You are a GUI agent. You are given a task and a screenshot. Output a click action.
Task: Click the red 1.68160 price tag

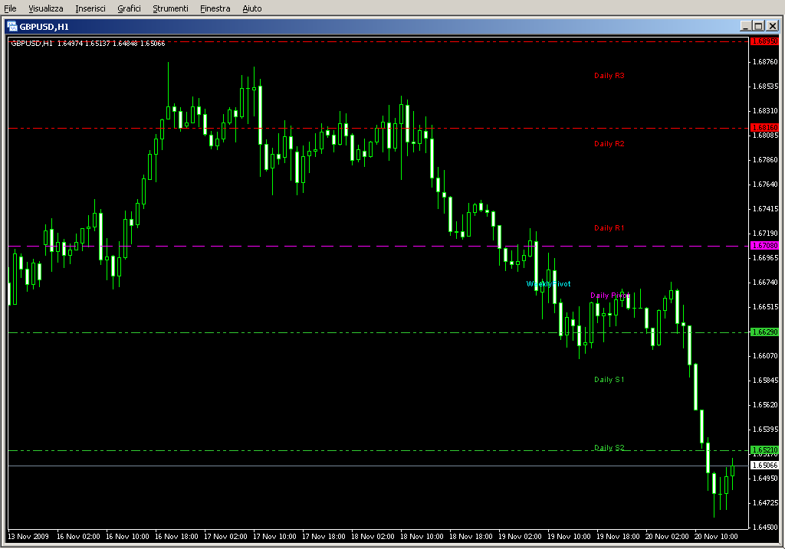pos(764,128)
